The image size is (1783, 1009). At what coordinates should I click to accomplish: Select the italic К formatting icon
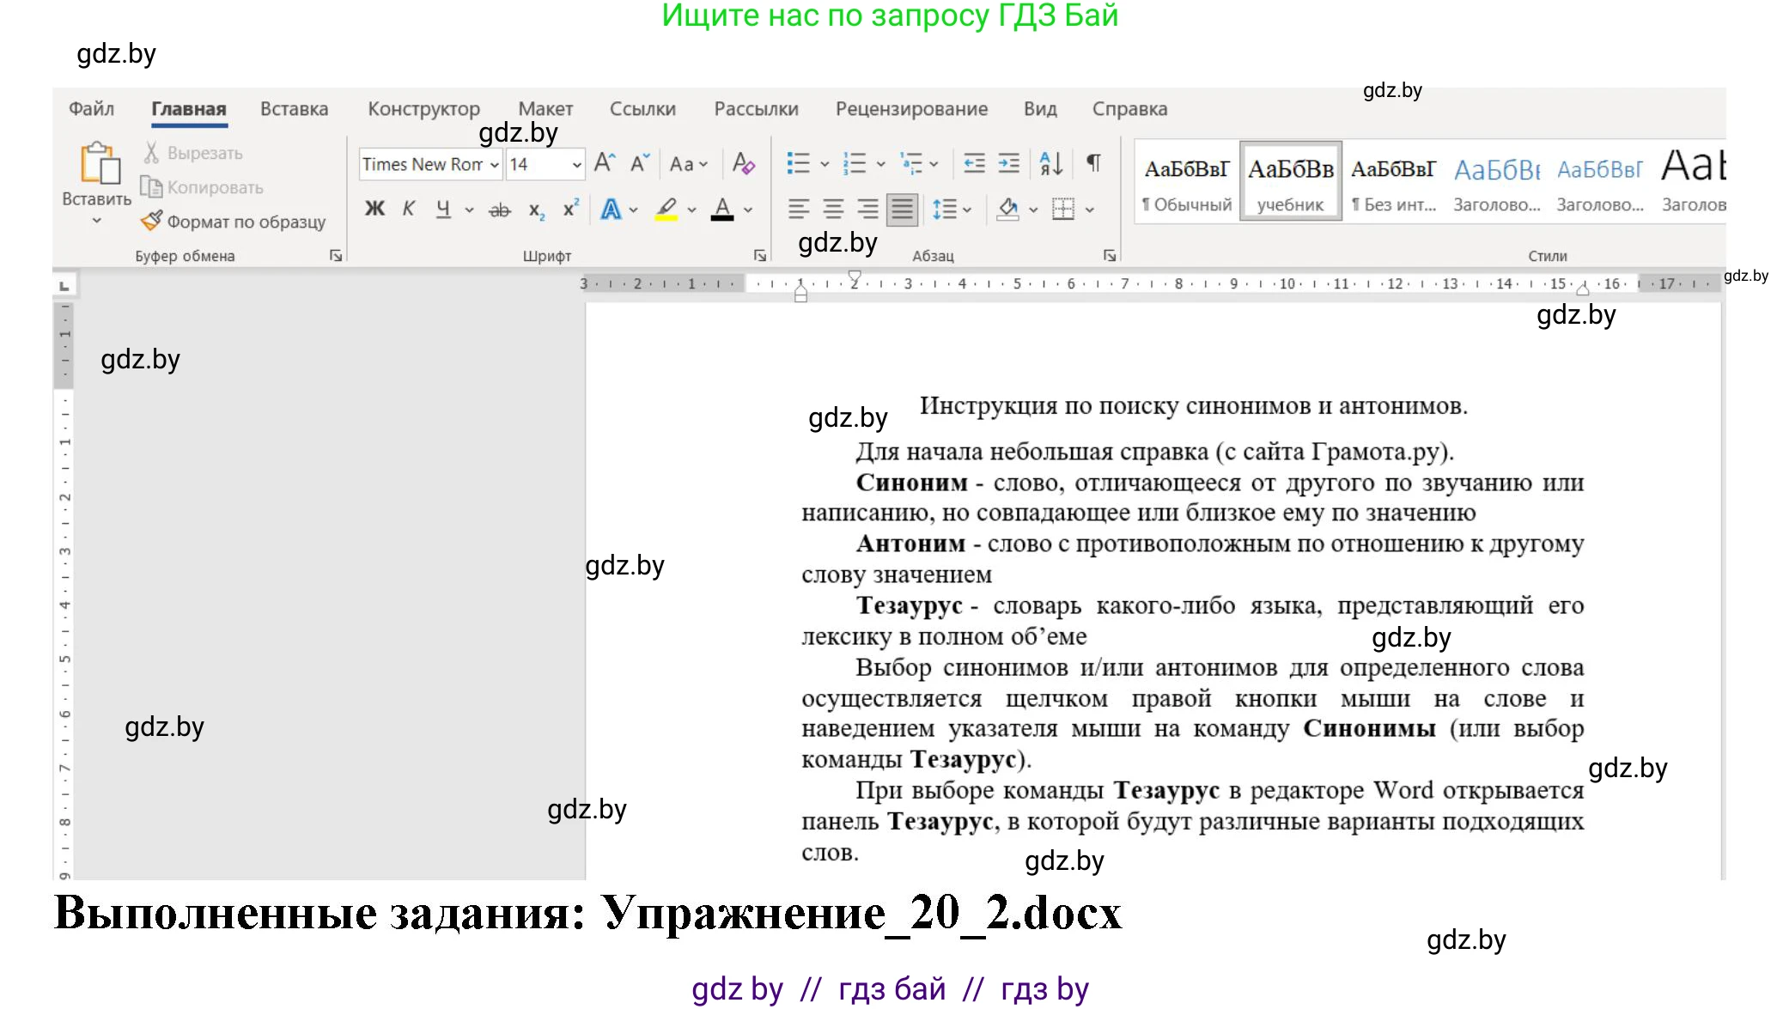(410, 209)
